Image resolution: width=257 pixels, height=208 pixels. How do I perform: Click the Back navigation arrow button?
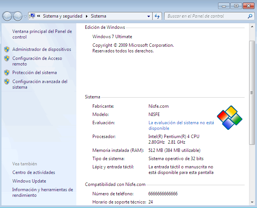tap(7, 16)
